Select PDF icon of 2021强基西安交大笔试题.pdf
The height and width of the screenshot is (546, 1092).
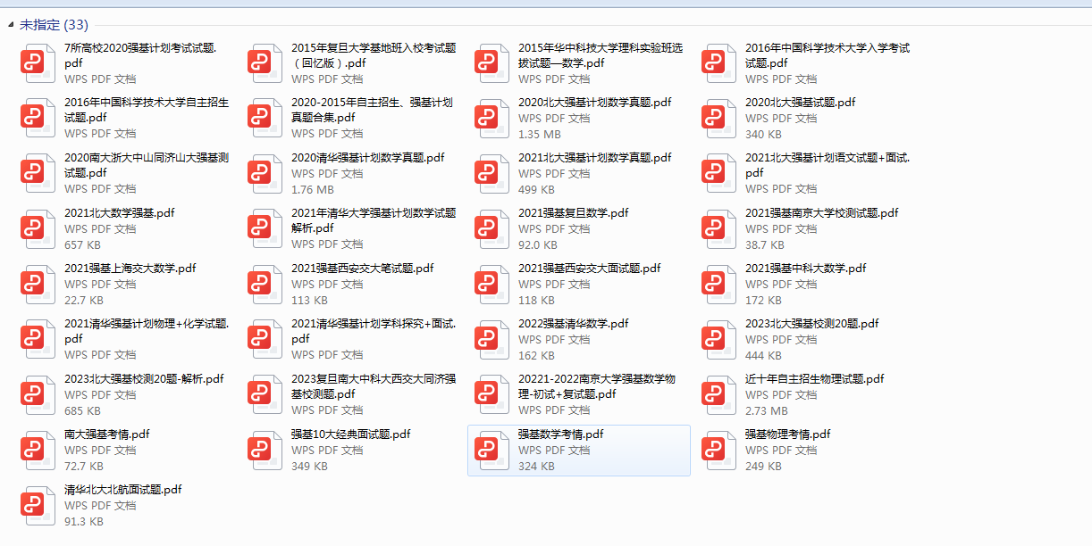[x=265, y=285]
